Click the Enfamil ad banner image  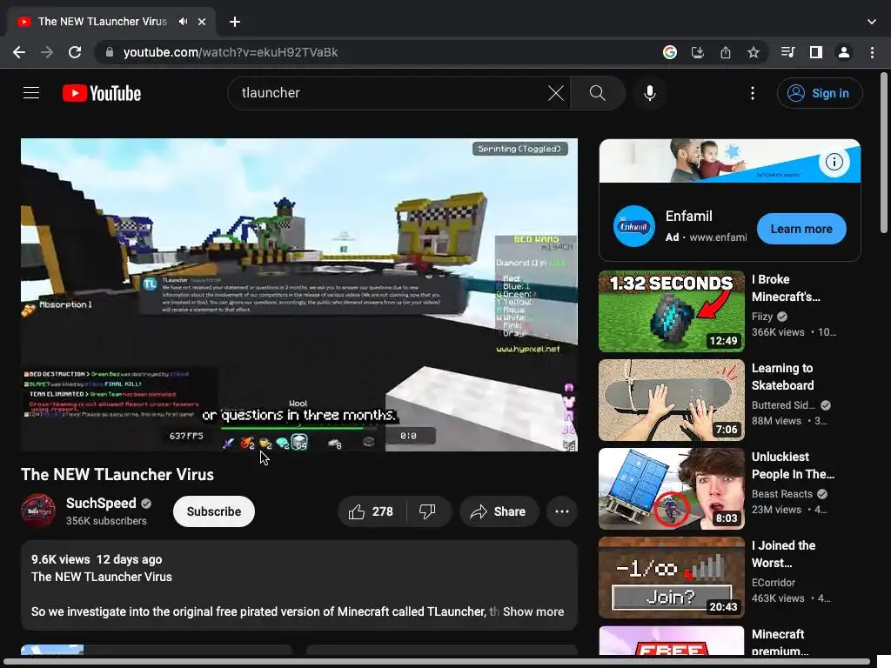[730, 161]
